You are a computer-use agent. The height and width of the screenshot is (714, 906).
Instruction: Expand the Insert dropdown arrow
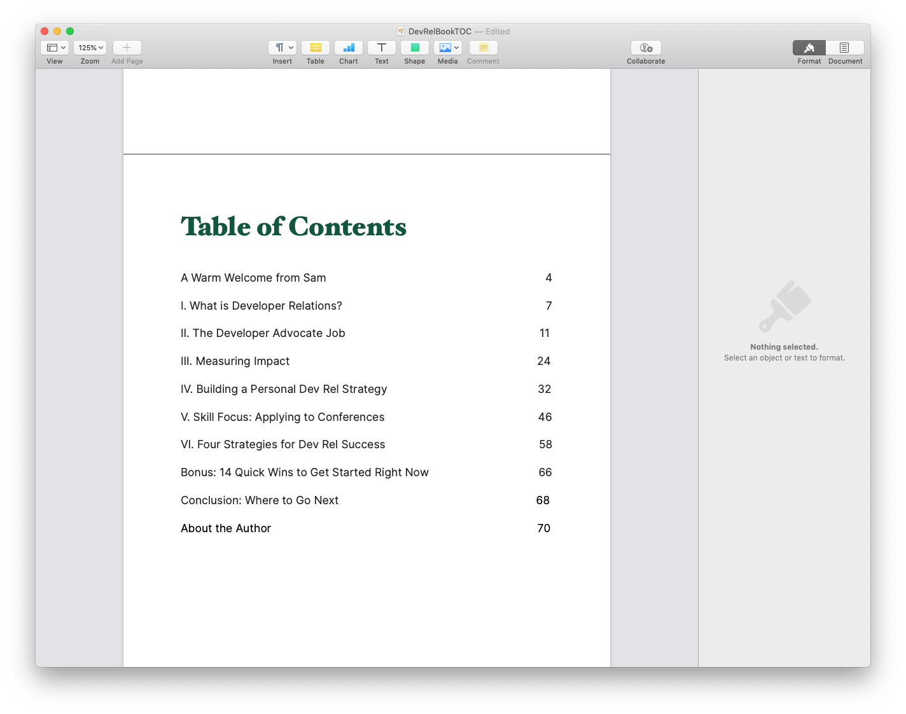(289, 48)
